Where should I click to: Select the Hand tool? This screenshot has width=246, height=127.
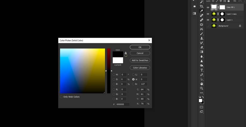[x=202, y=84]
